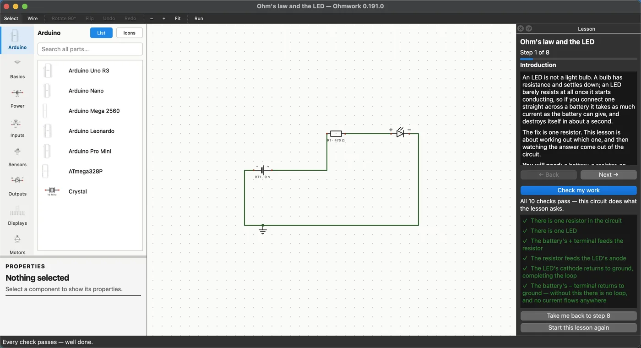Click the resistor R1 on the canvas
Image resolution: width=641 pixels, height=348 pixels.
coord(336,134)
